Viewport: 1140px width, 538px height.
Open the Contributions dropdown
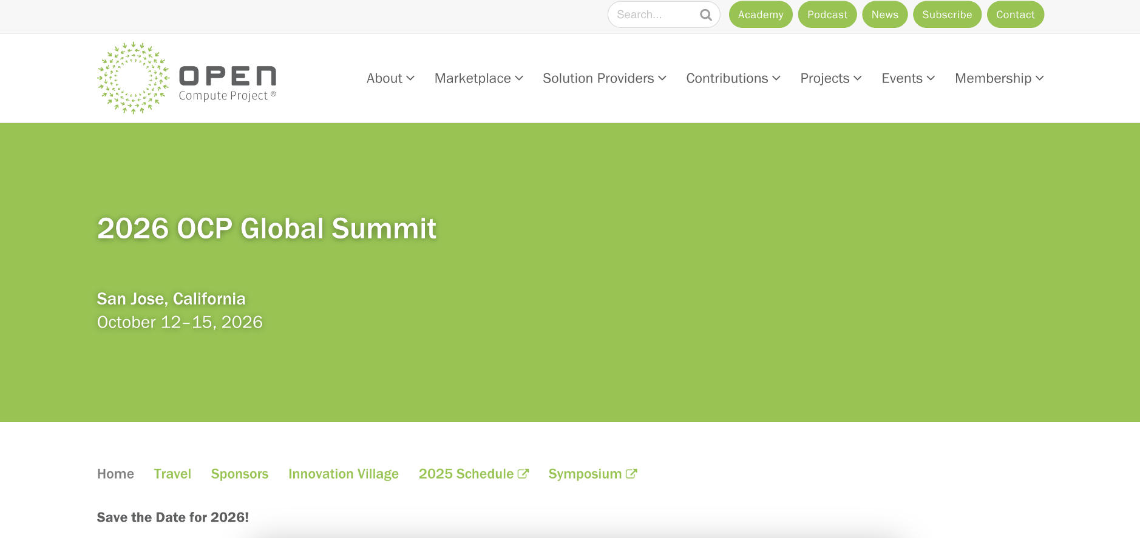[733, 78]
